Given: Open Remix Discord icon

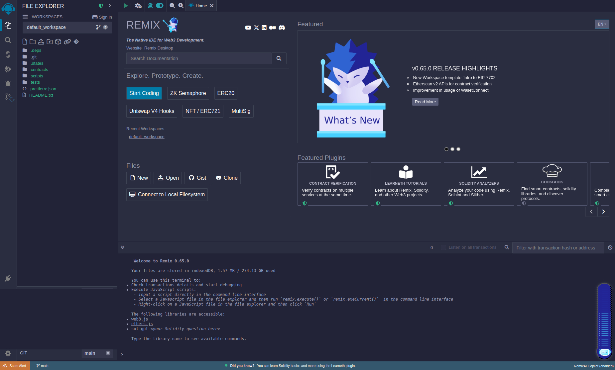Looking at the screenshot, I should pyautogui.click(x=282, y=28).
